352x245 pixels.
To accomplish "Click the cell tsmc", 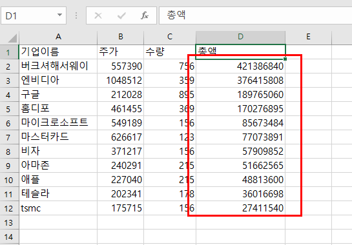I will (x=58, y=208).
